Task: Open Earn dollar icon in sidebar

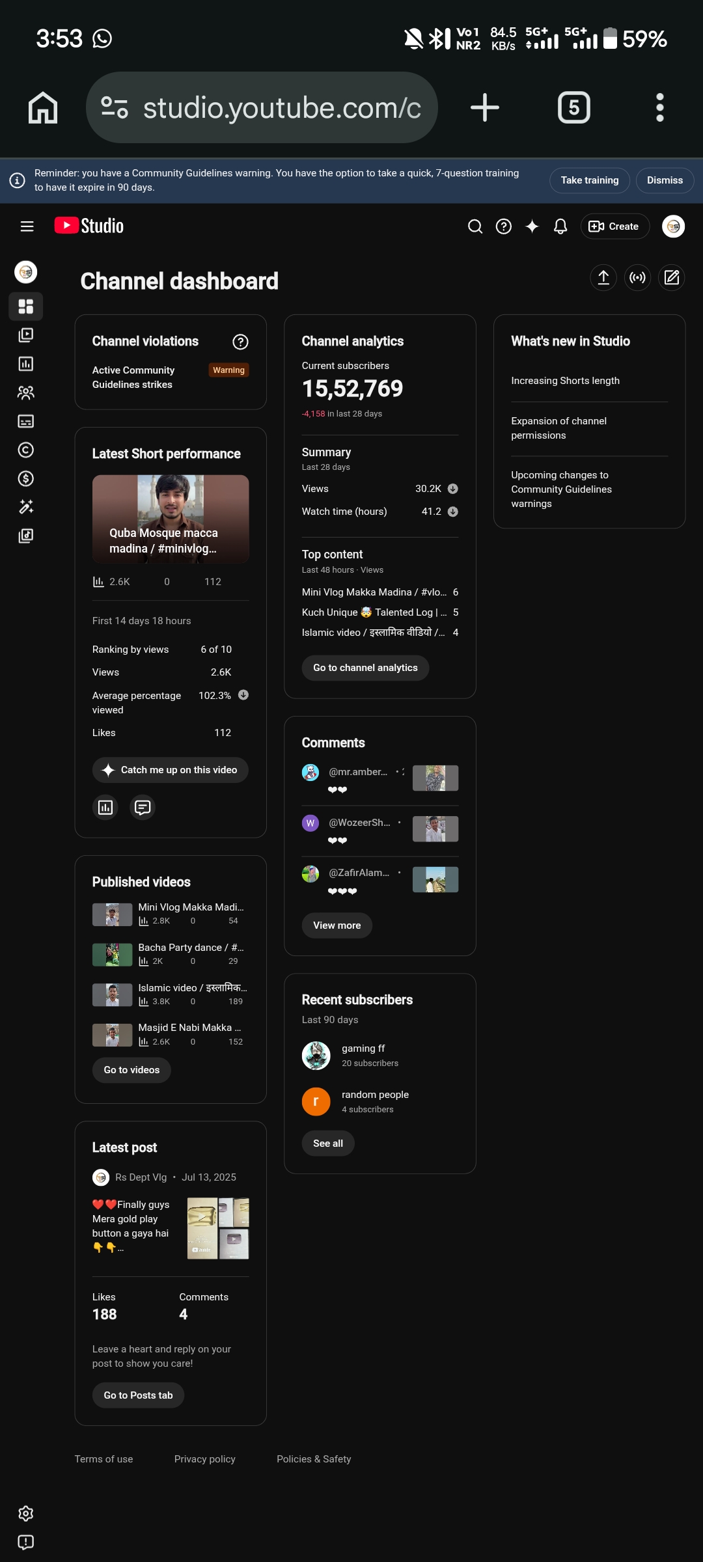Action: (26, 478)
